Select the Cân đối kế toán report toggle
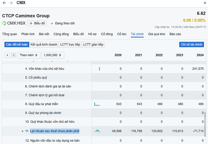The width and height of the screenshot is (208, 144). (17, 44)
